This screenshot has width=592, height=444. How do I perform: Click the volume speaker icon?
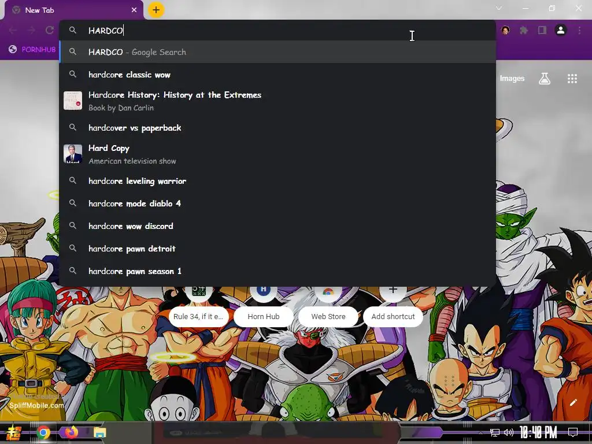point(509,432)
